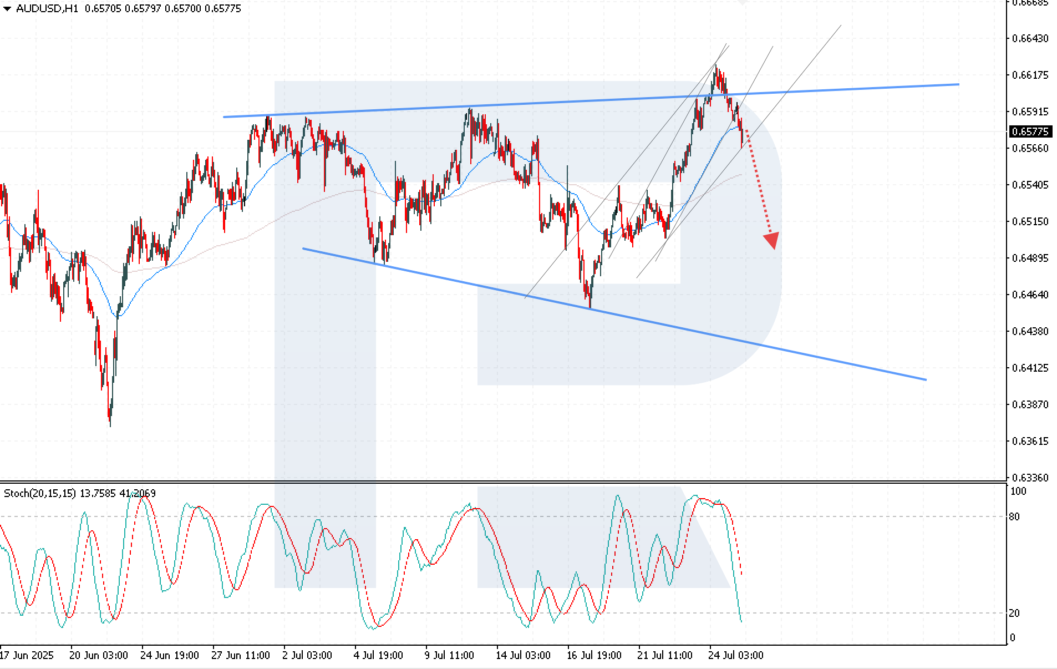Pick the 14 Jul 03:00 time label
Viewport: 1057px width, 669px height.
click(x=523, y=655)
